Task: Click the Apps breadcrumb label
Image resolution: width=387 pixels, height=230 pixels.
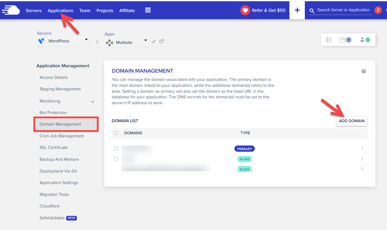Action: click(109, 34)
